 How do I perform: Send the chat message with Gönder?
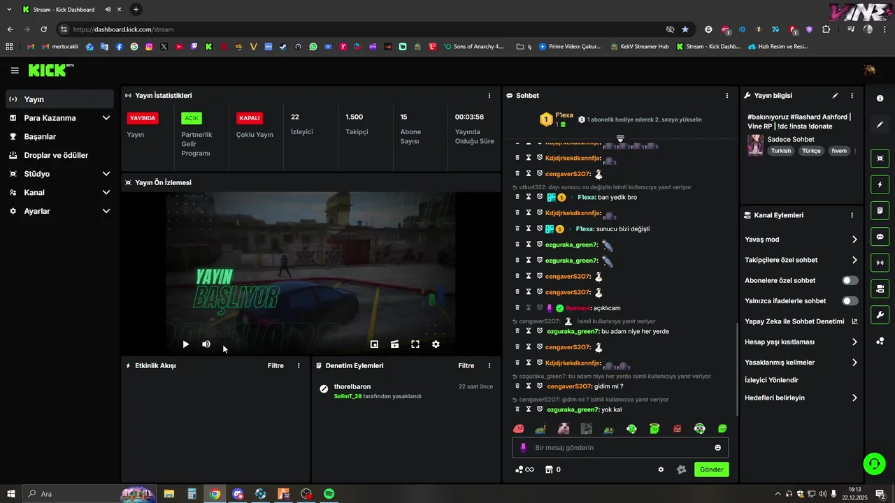coord(712,469)
